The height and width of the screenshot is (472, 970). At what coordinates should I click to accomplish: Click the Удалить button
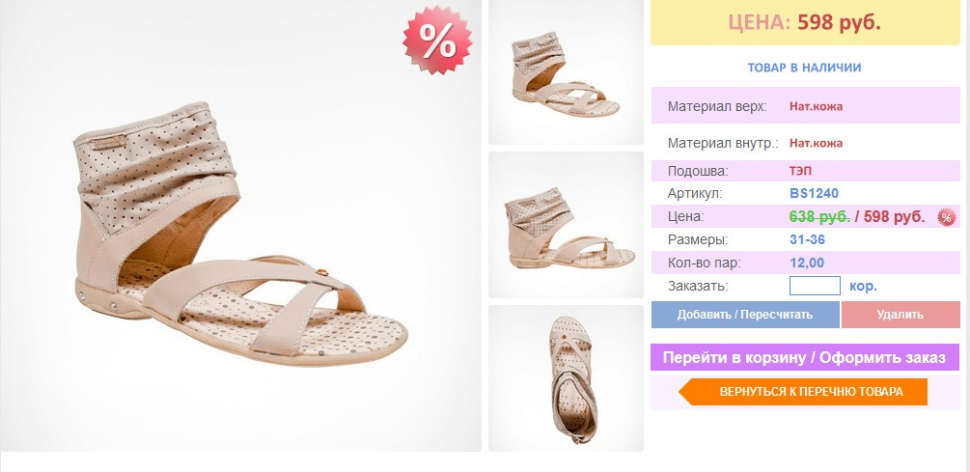coord(901,315)
